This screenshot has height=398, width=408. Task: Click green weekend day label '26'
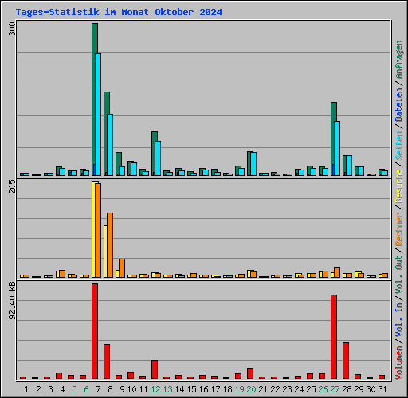[x=323, y=389]
